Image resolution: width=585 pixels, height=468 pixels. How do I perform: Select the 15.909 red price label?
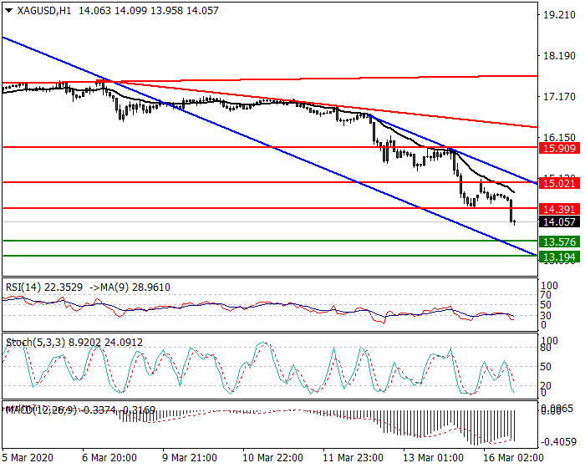click(x=559, y=148)
